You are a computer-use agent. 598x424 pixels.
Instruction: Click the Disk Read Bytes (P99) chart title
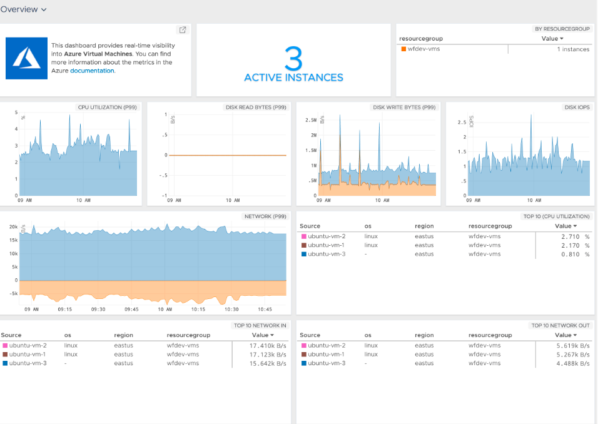click(255, 107)
